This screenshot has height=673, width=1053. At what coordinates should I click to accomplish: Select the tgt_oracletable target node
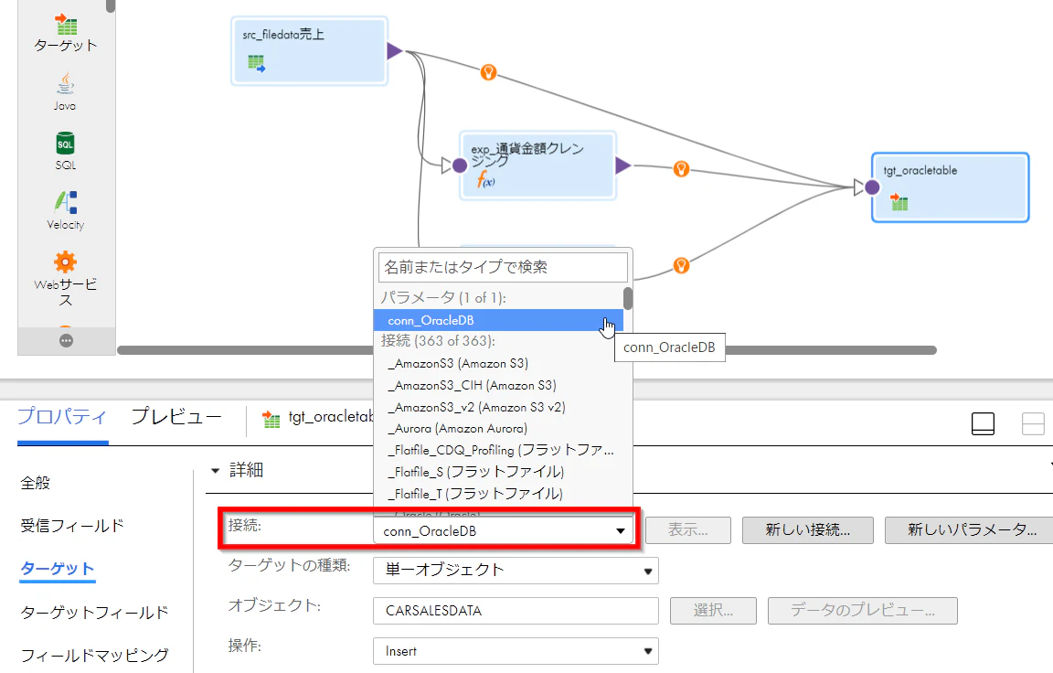click(x=951, y=187)
